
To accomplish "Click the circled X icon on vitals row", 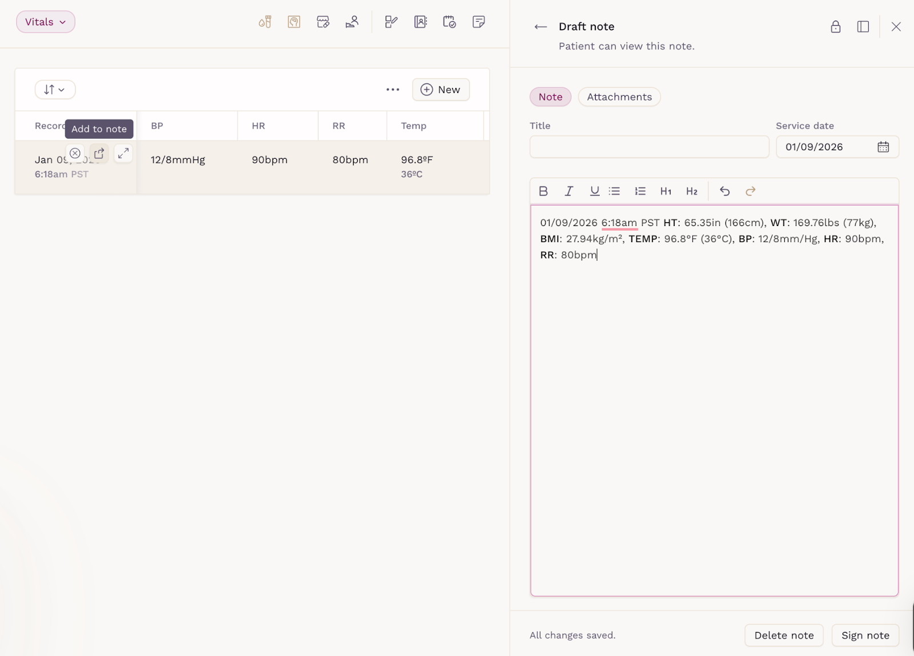I will coord(75,153).
